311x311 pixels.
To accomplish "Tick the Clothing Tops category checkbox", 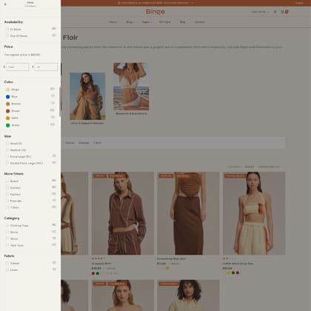I will click(7, 225).
